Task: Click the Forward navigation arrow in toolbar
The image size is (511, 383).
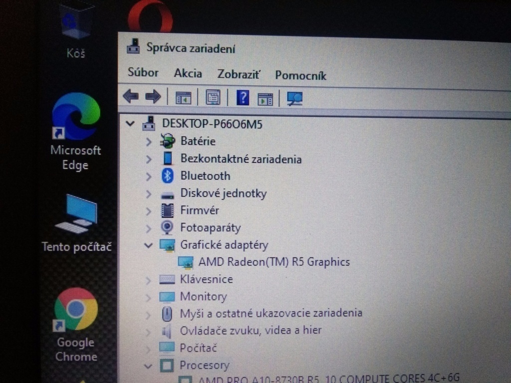Action: click(x=153, y=96)
